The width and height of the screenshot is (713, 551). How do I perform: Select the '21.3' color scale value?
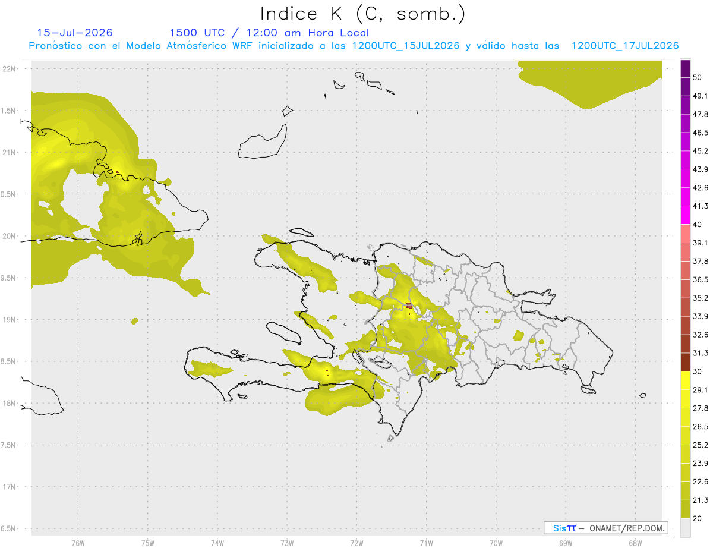click(x=701, y=500)
